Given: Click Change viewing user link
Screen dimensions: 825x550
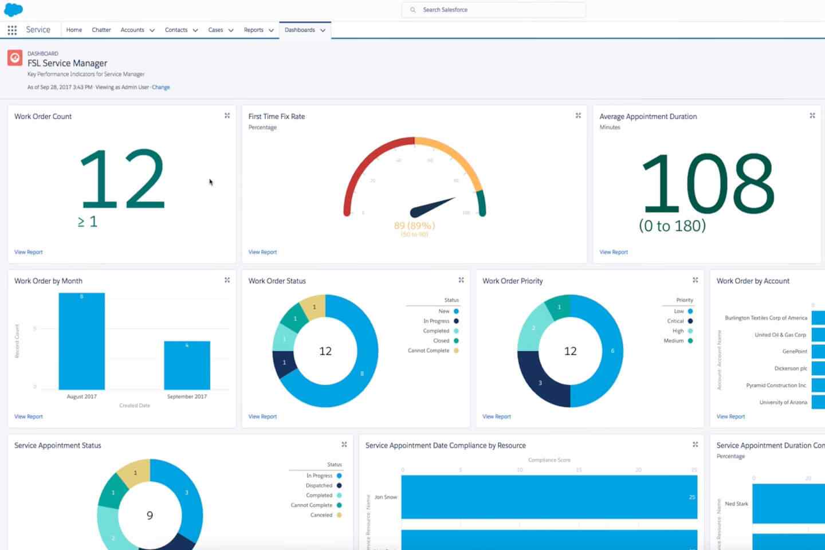Looking at the screenshot, I should [x=161, y=87].
